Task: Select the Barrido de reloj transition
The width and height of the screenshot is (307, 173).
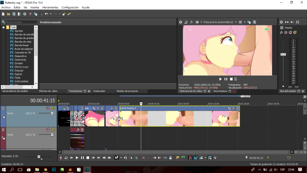Action: (23, 42)
